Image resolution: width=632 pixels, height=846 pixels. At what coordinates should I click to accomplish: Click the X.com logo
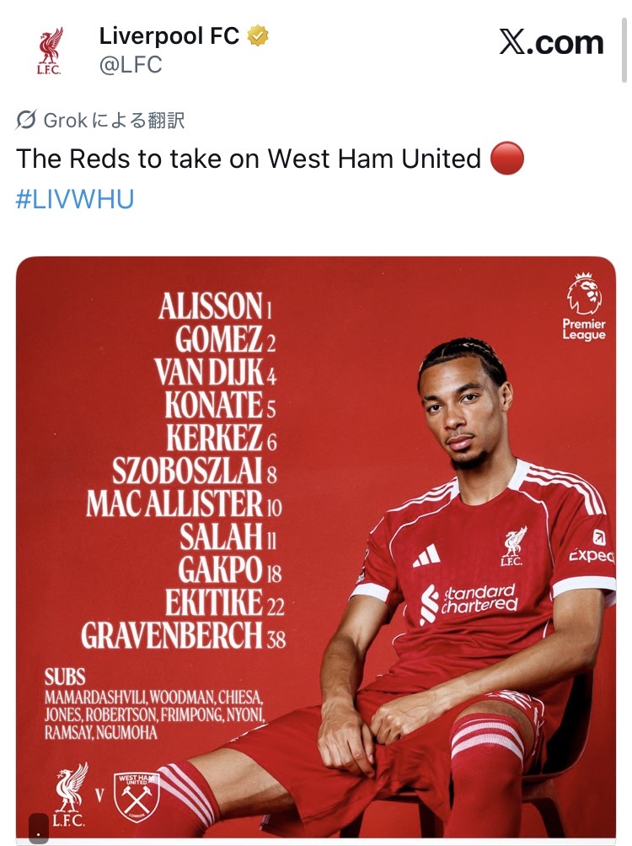(551, 42)
